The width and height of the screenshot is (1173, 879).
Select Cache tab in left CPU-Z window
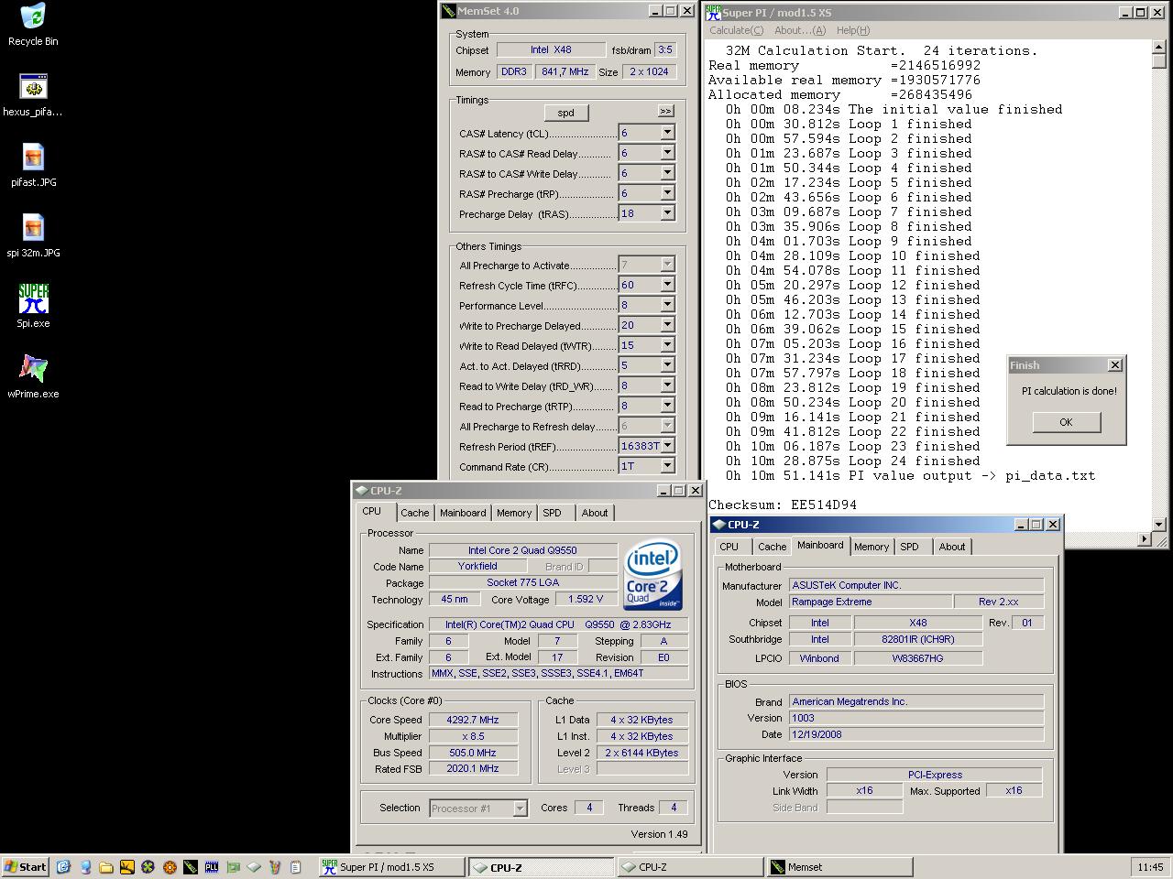coord(414,513)
